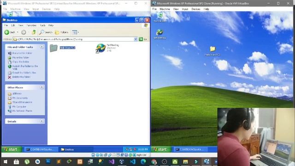Open the Back button history dropdown arrow
Image resolution: width=295 pixels, height=166 pixels.
(x=18, y=32)
